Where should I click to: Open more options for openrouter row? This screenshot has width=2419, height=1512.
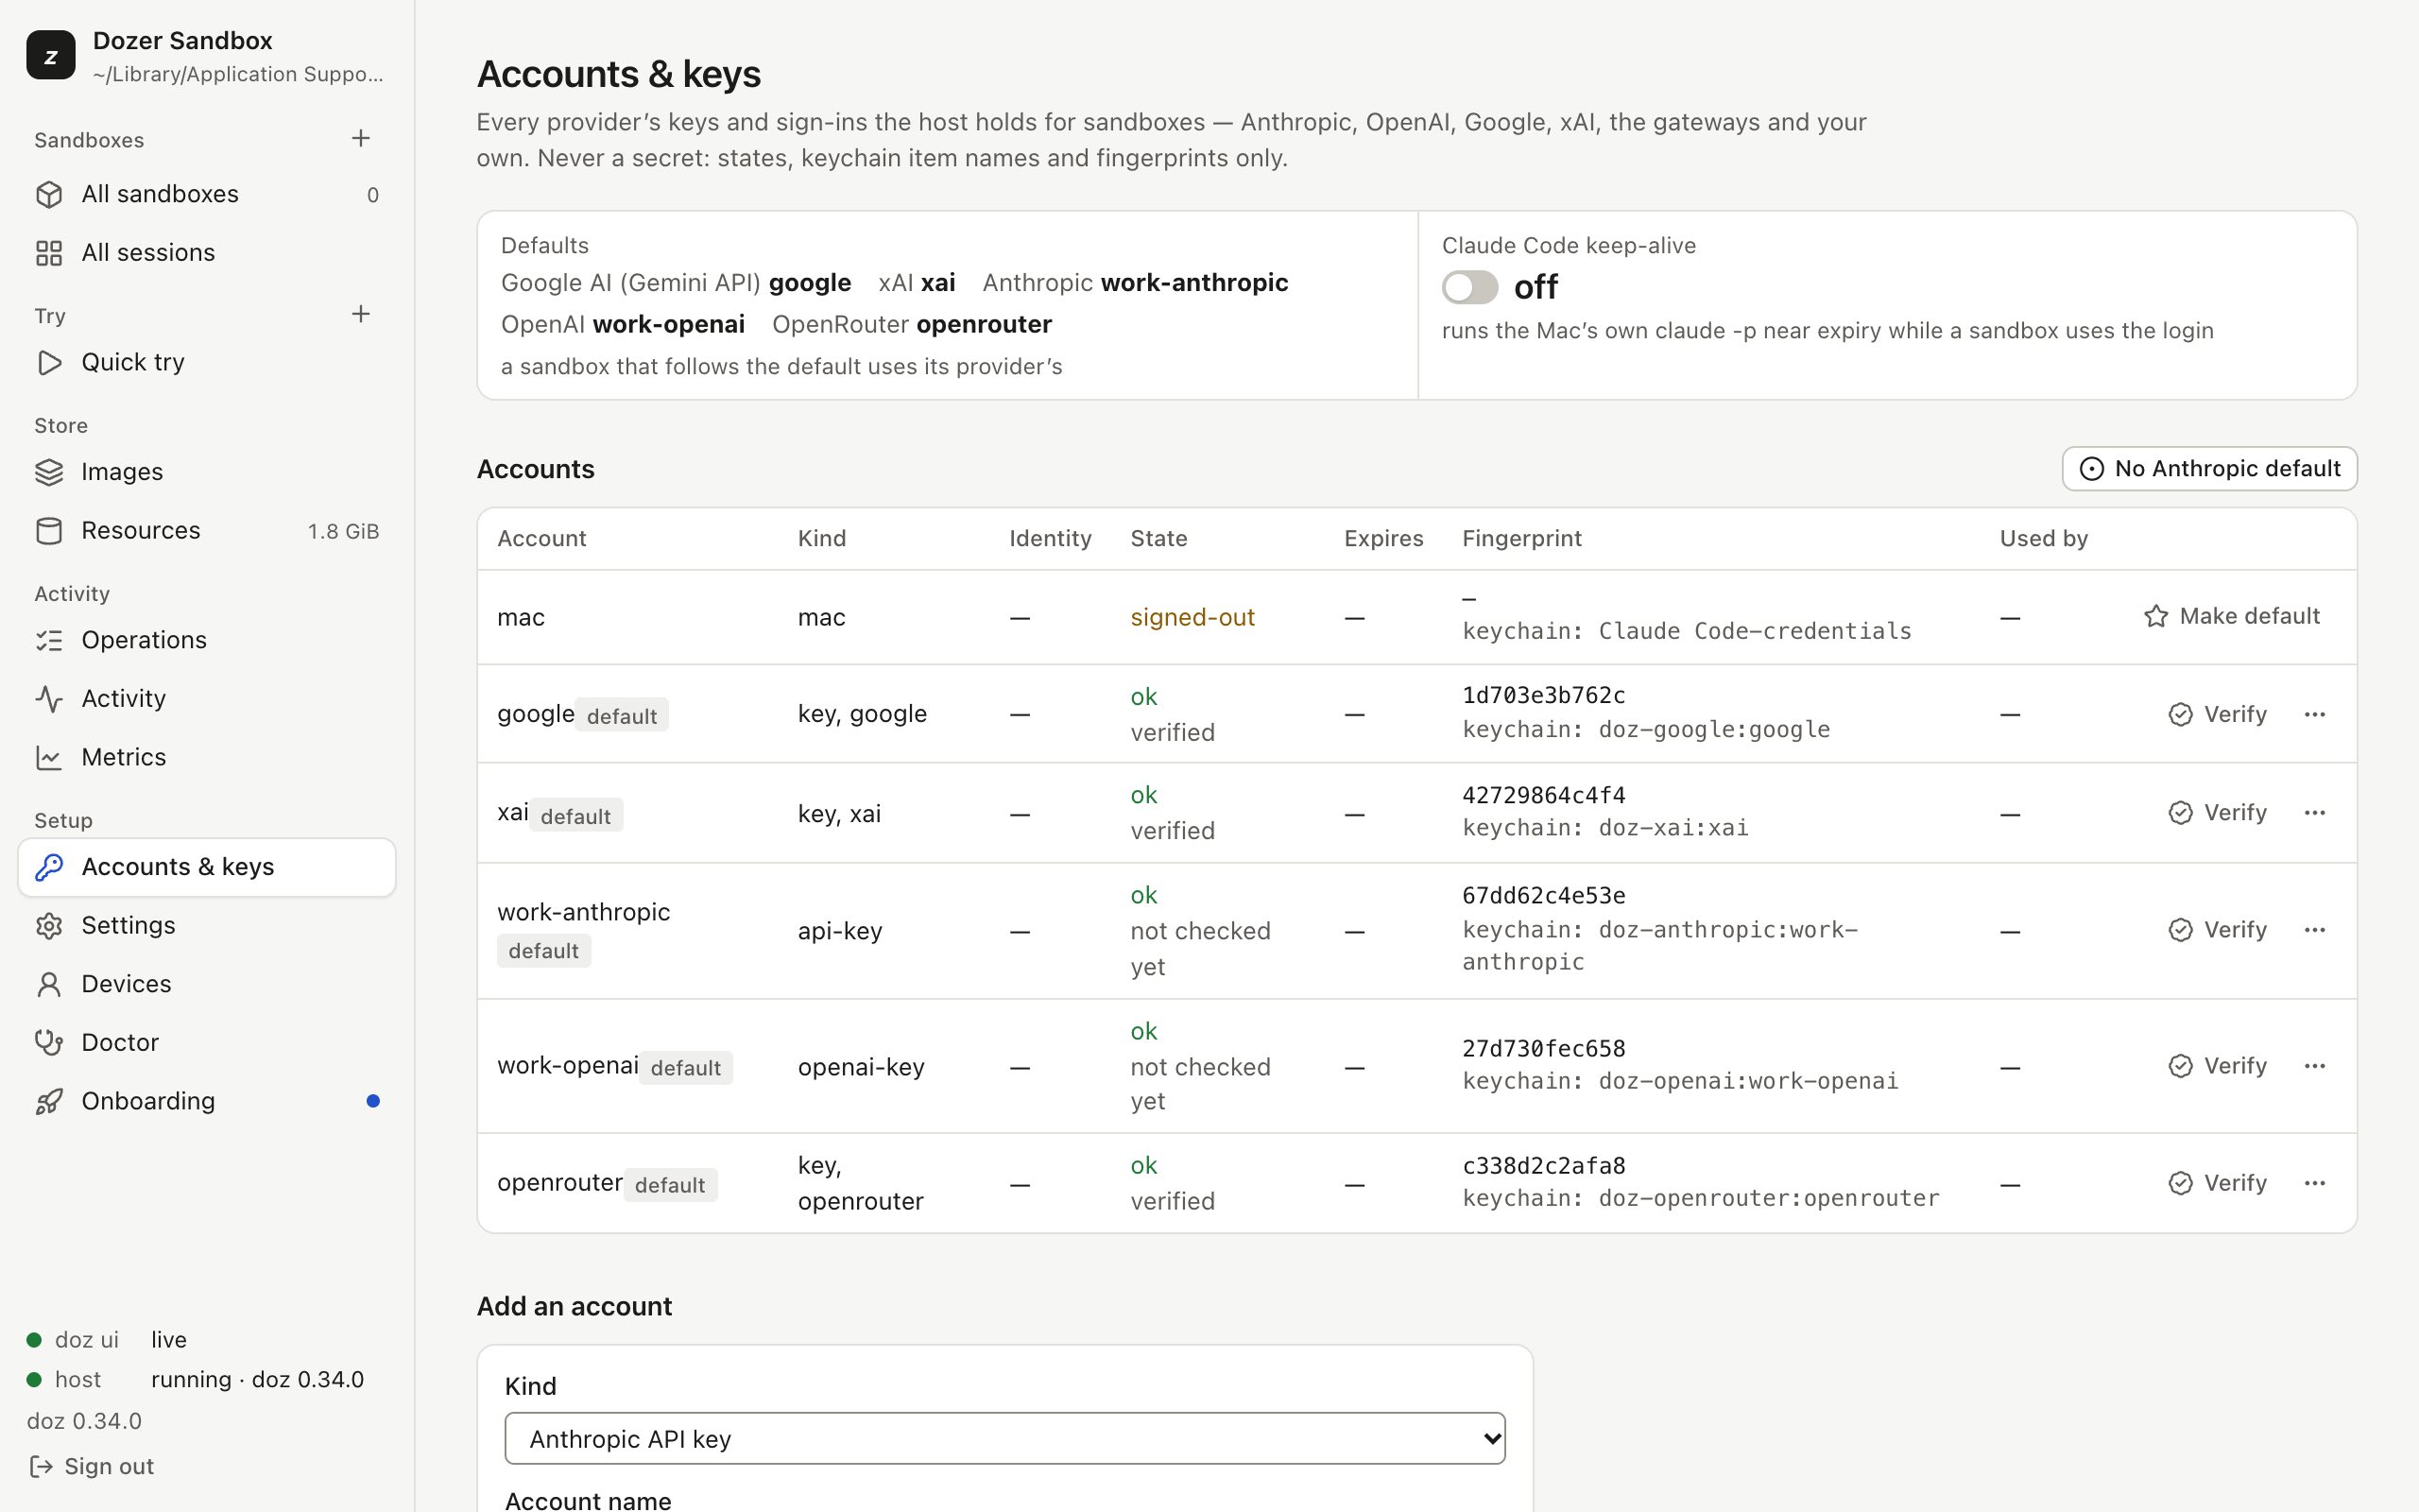[2314, 1183]
